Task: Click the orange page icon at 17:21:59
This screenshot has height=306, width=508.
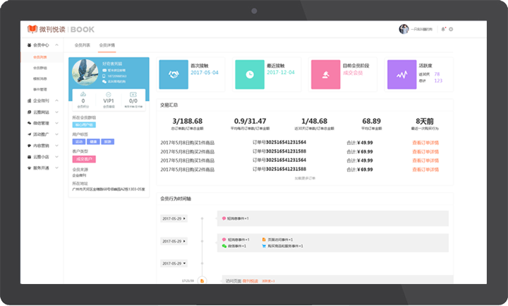Action: (x=202, y=281)
